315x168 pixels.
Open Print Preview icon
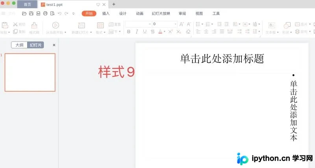(52, 13)
